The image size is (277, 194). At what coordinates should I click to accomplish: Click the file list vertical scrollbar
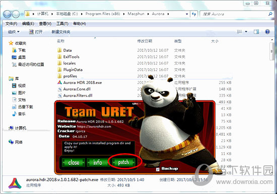click(x=271, y=51)
